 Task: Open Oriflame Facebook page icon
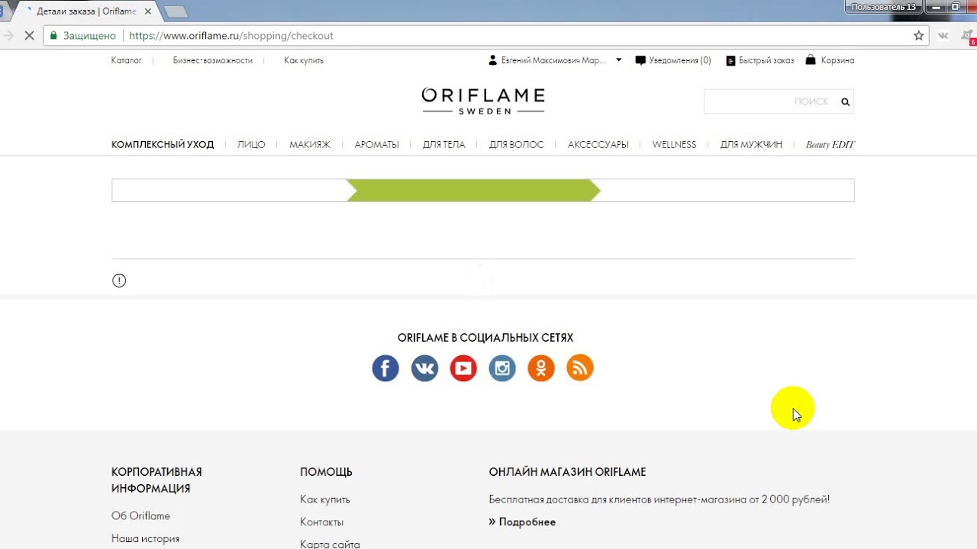click(x=385, y=368)
